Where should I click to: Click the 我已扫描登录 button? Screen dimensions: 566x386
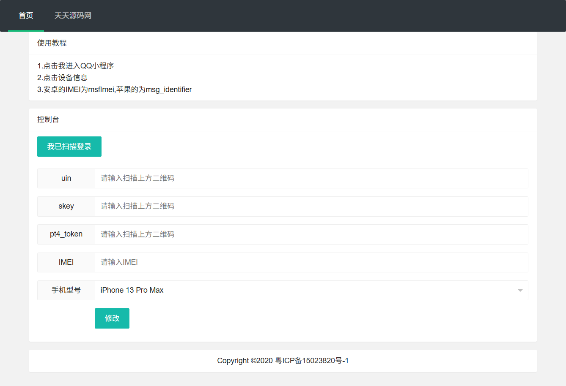click(x=69, y=147)
